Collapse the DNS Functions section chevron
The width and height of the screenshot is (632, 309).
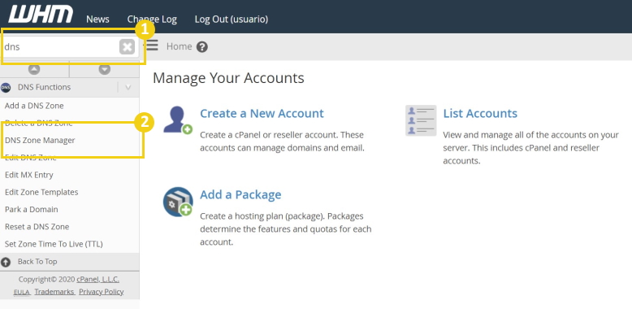pos(128,87)
